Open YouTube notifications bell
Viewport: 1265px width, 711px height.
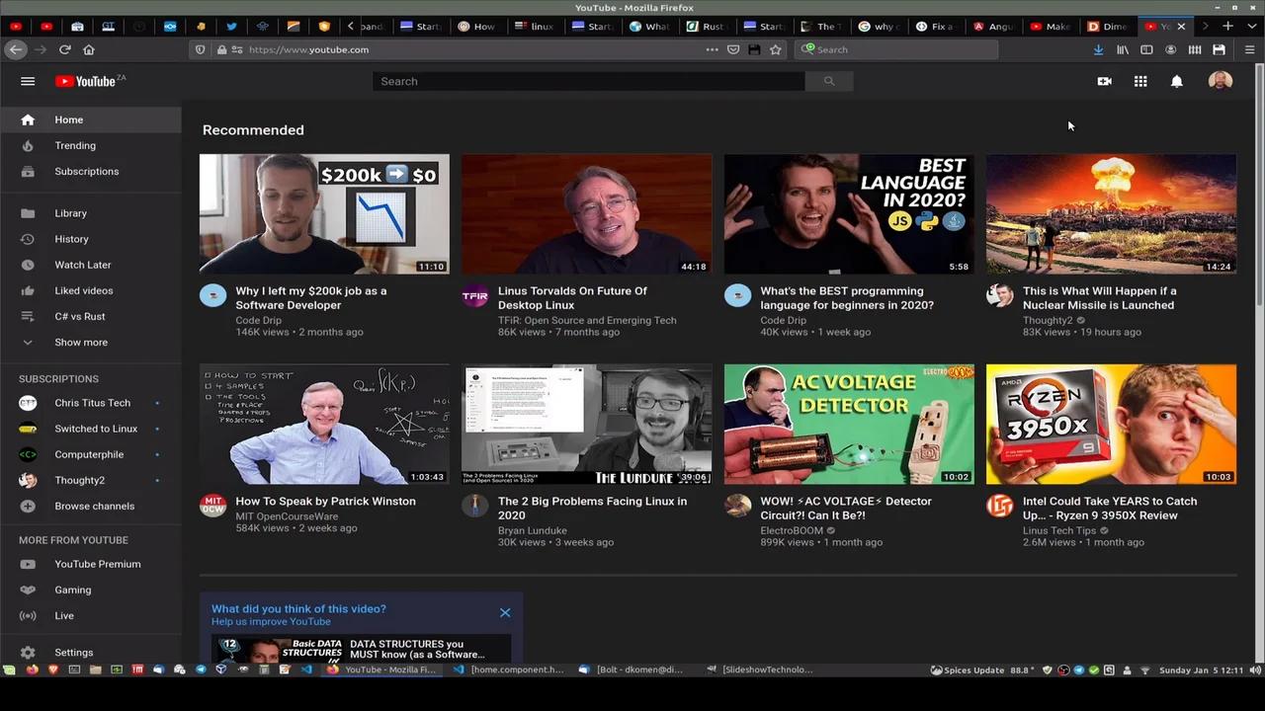1176,81
